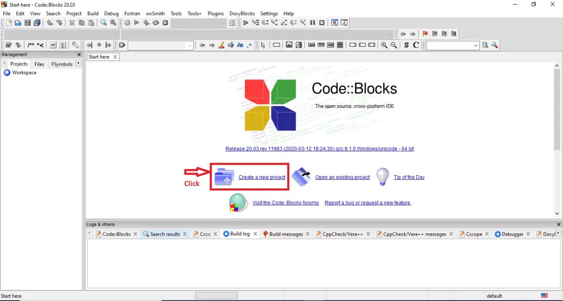563x301 pixels.
Task: Switch to the Build messages tab
Action: pyautogui.click(x=285, y=234)
